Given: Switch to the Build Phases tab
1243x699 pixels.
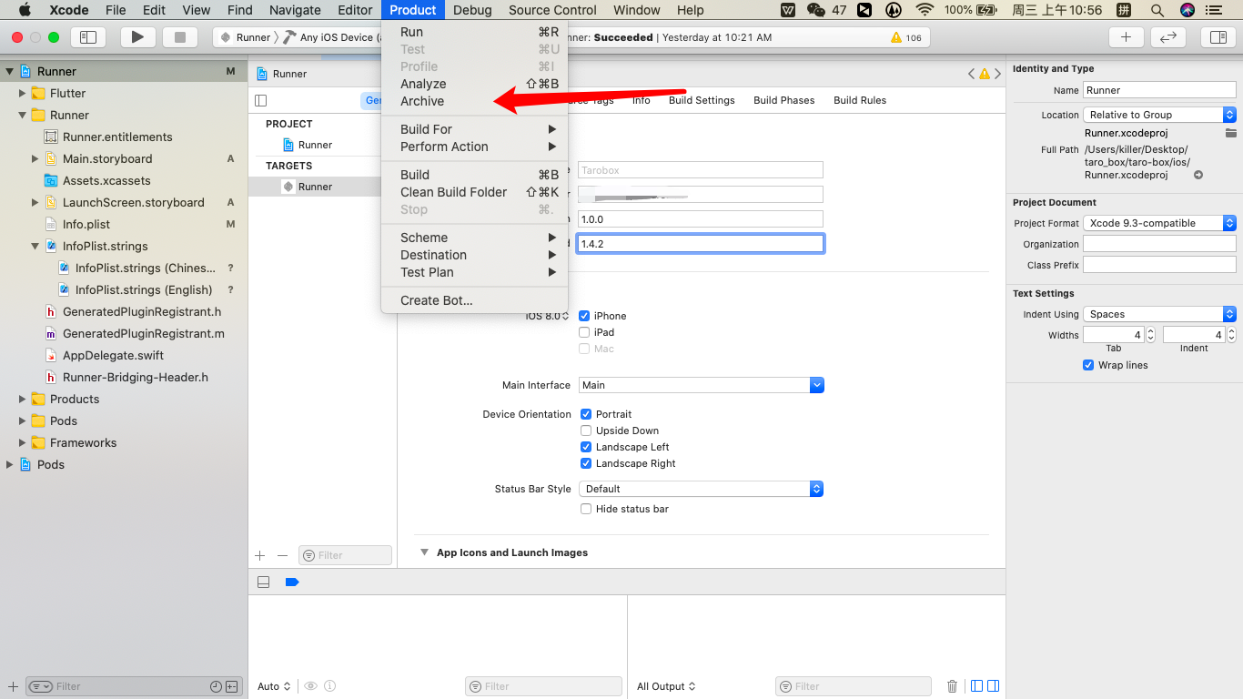Looking at the screenshot, I should click(x=784, y=100).
